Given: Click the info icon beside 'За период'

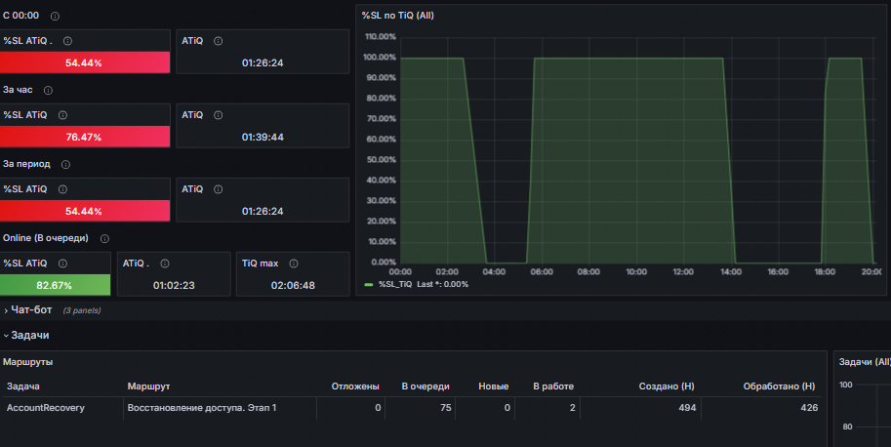Looking at the screenshot, I should click(x=71, y=164).
